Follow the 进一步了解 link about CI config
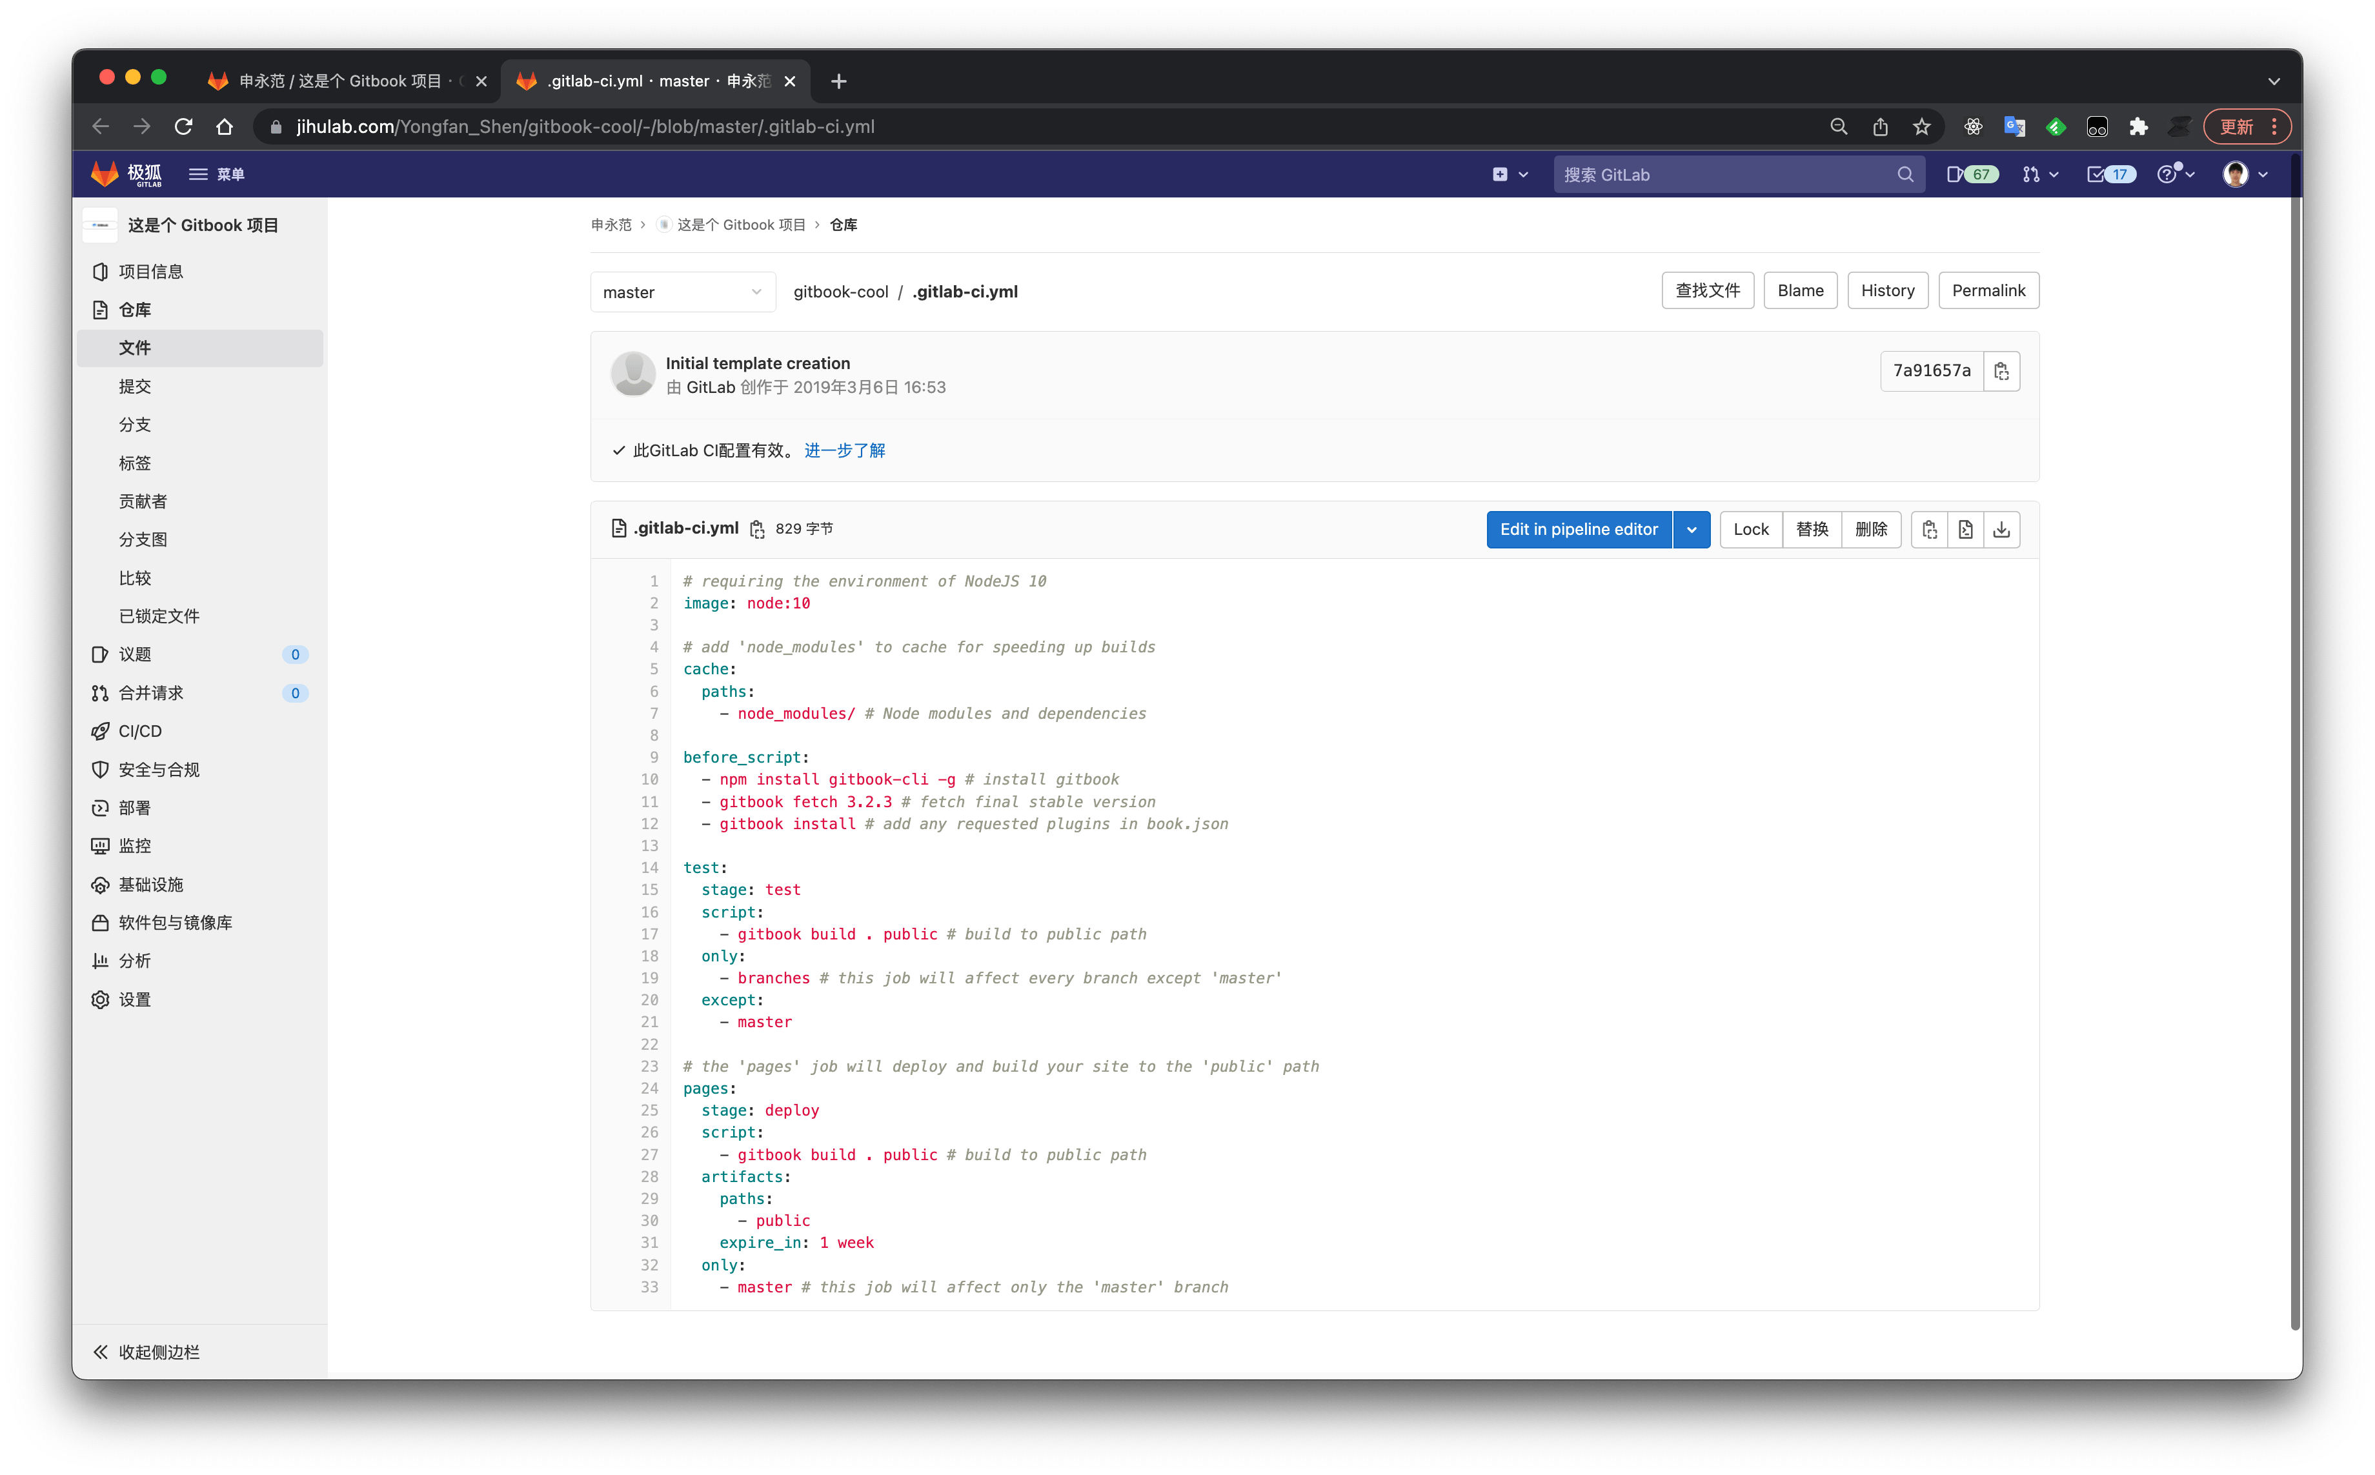The height and width of the screenshot is (1475, 2375). [845, 450]
